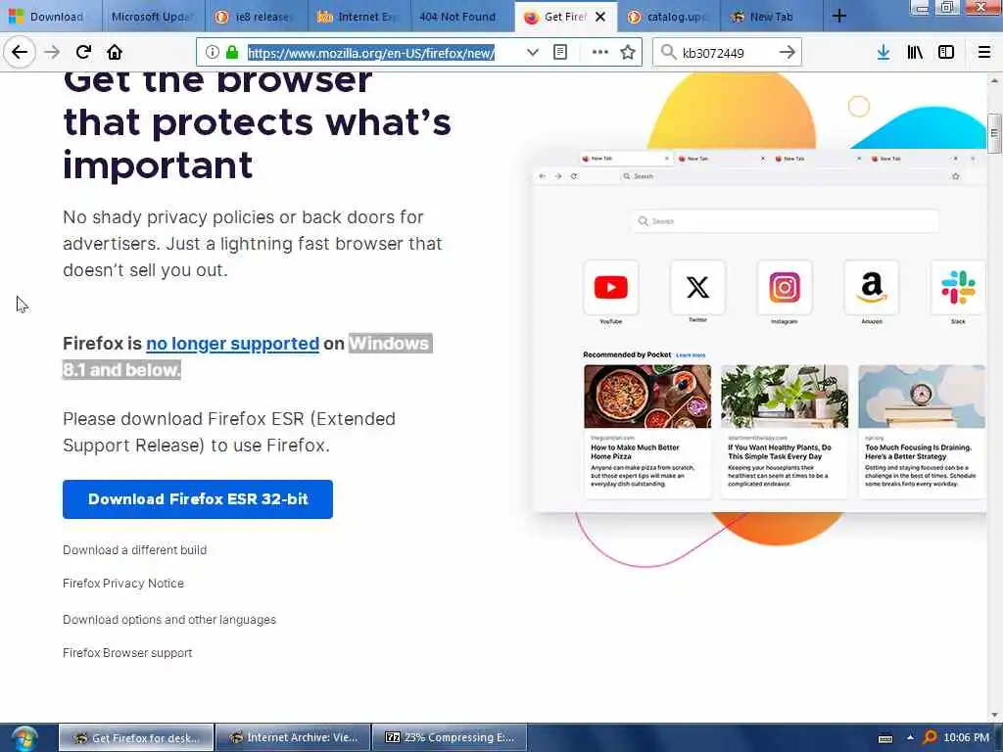Click the Instagram tile in preview

[785, 287]
